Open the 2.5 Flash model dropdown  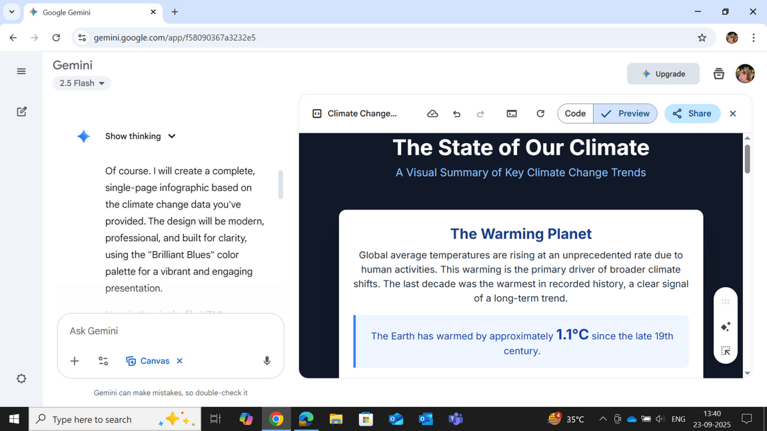pos(81,83)
